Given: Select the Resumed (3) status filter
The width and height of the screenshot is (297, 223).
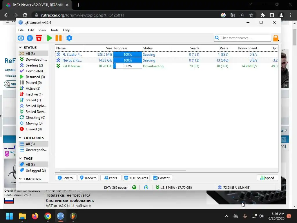Looking at the screenshot, I should click(x=34, y=77).
